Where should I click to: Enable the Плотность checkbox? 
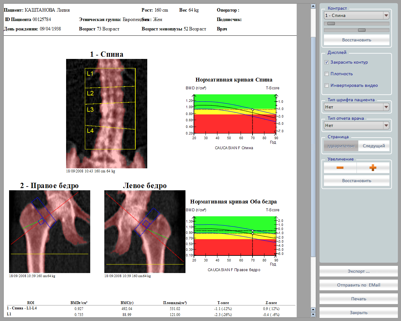point(326,74)
